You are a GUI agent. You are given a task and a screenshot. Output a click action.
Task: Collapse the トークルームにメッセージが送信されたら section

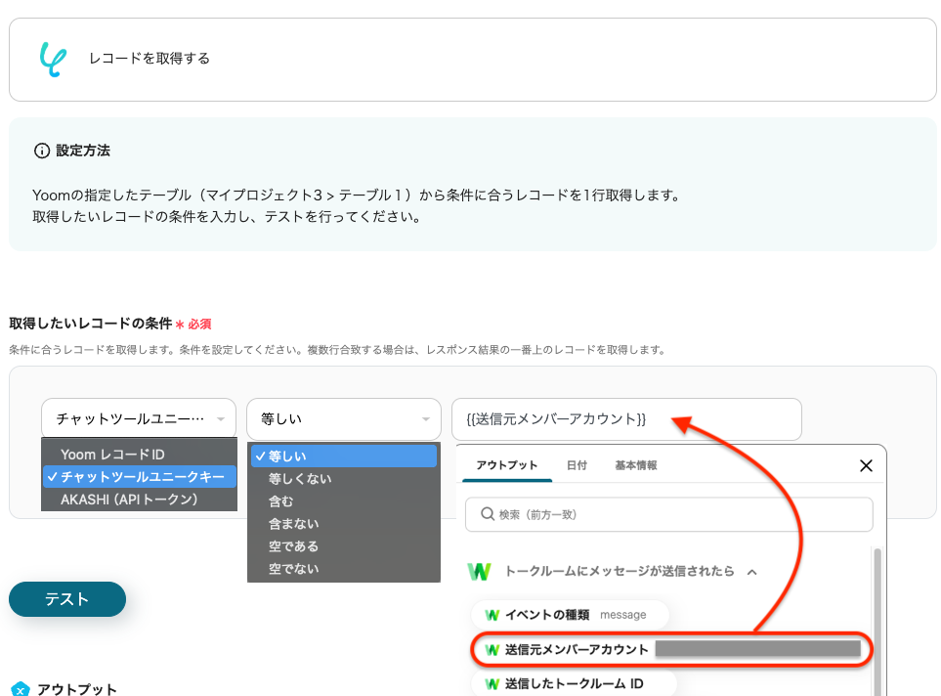[751, 572]
